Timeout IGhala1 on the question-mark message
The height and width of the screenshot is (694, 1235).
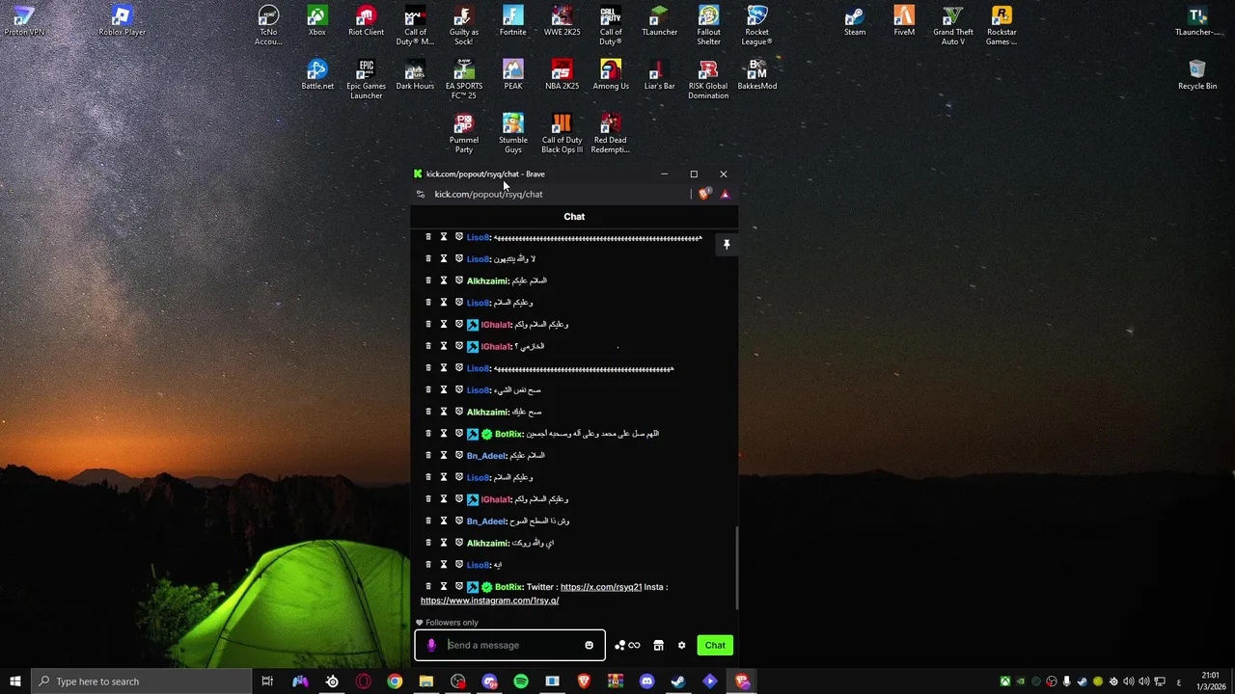click(444, 346)
